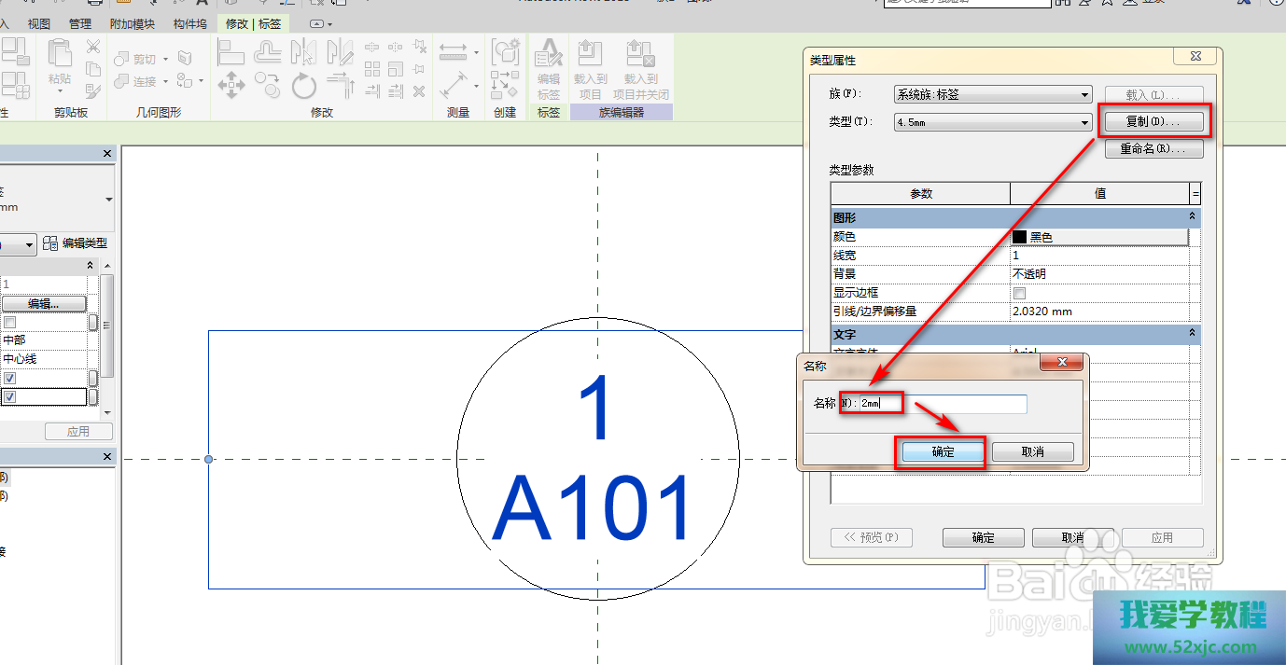The image size is (1286, 665).
Task: Collapse the Graphics (图形) parameter group
Action: (1192, 216)
